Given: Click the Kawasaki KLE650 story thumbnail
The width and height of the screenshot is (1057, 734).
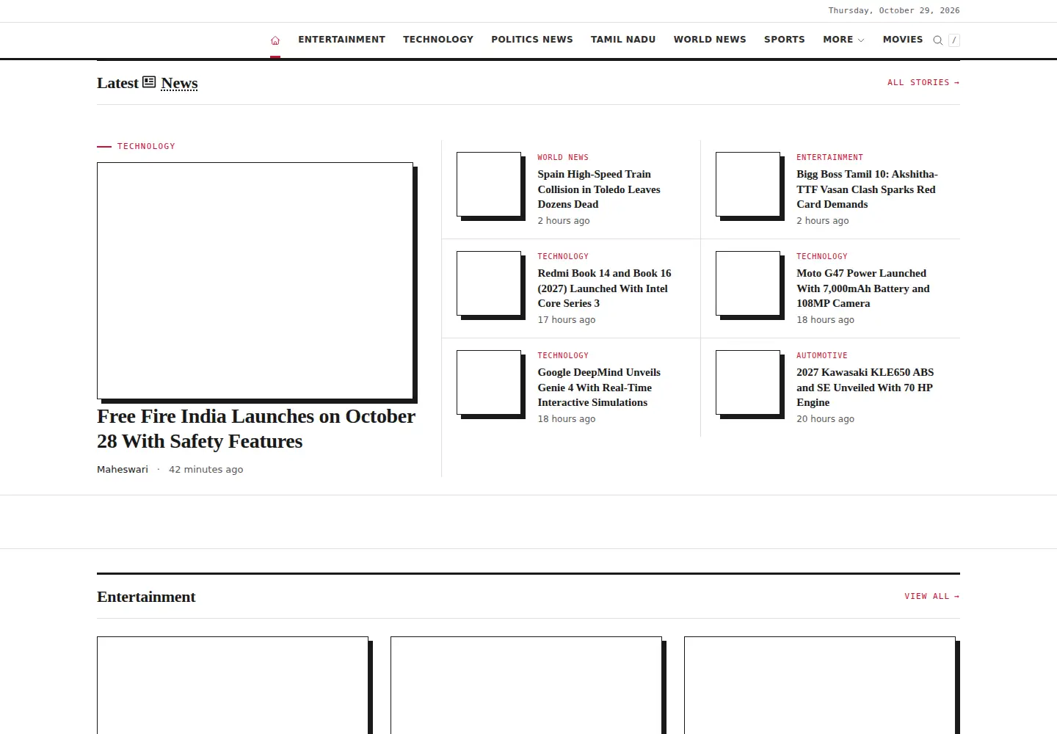Looking at the screenshot, I should pyautogui.click(x=748, y=382).
